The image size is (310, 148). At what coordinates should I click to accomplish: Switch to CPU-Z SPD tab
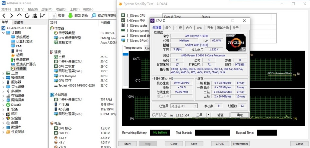pyautogui.click(x=200, y=28)
